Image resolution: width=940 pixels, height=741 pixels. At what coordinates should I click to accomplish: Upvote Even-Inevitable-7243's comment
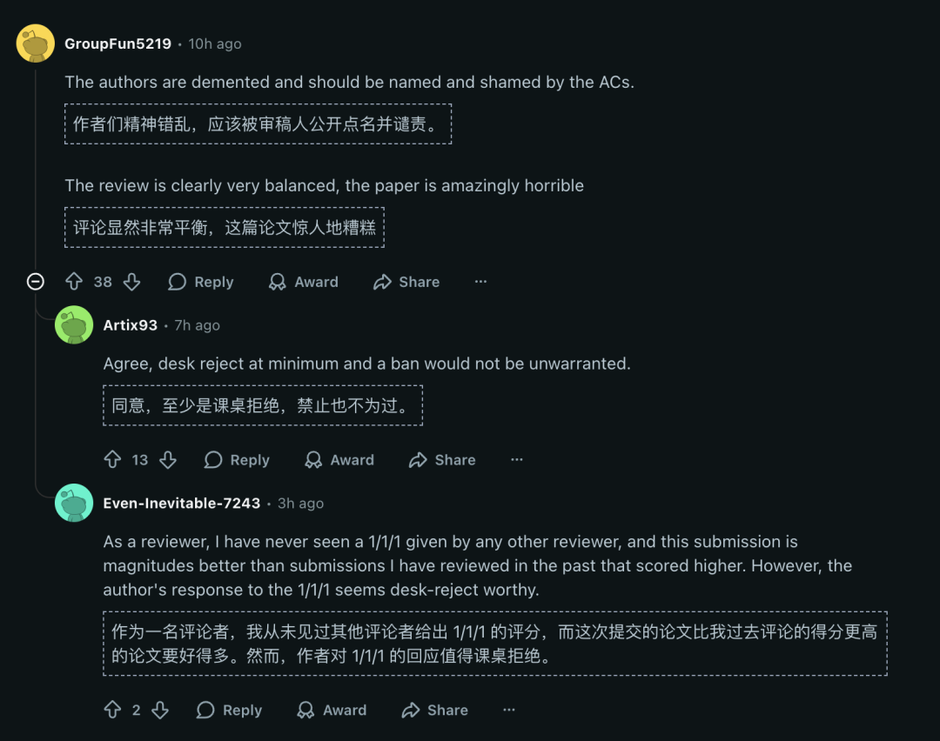tap(112, 711)
